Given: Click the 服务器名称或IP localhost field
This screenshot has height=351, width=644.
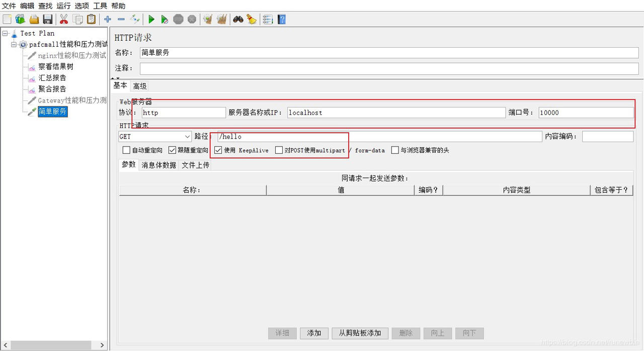Looking at the screenshot, I should click(x=396, y=112).
